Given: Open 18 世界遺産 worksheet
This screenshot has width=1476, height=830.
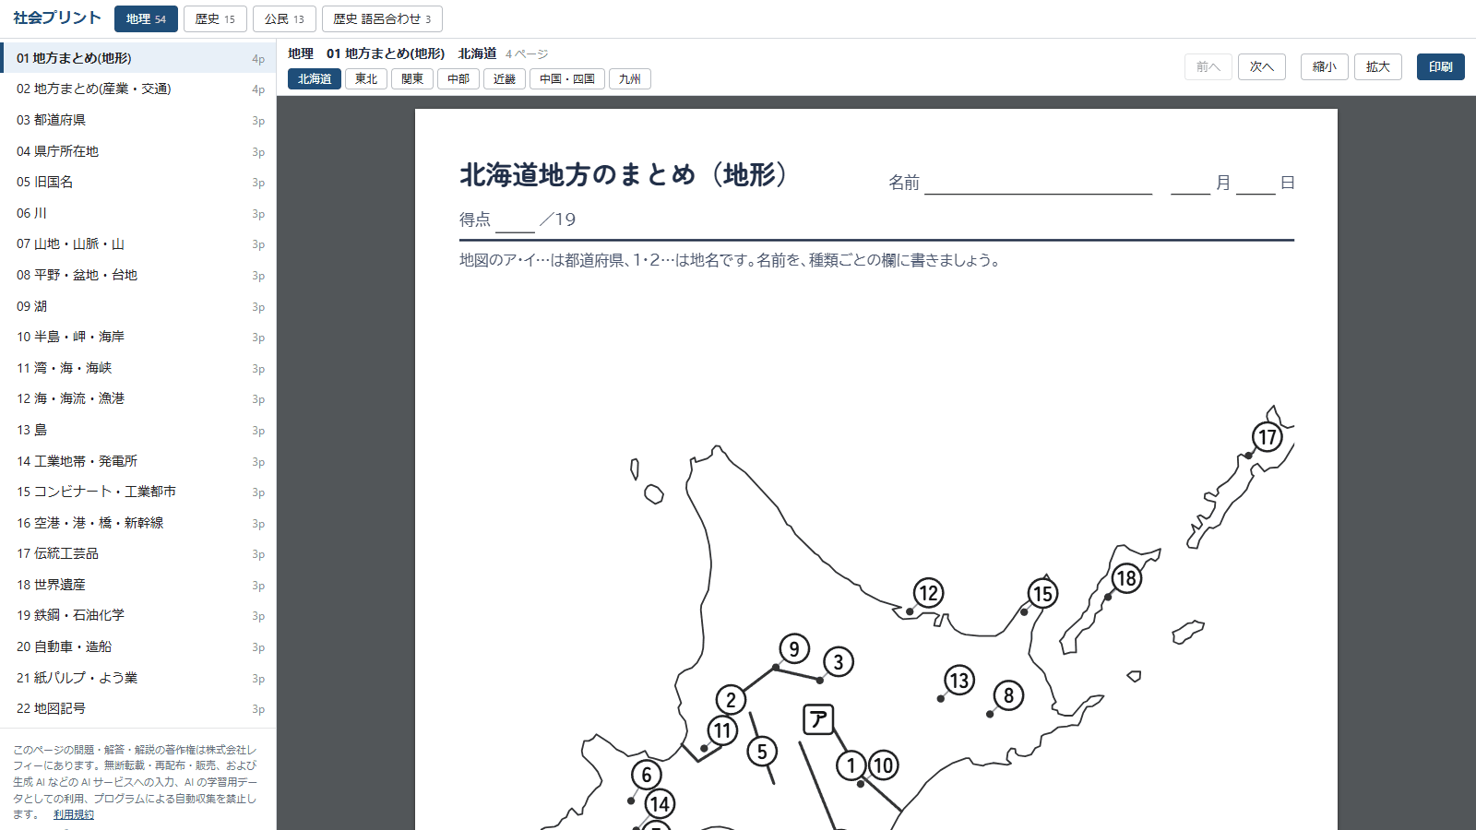Looking at the screenshot, I should (x=138, y=585).
